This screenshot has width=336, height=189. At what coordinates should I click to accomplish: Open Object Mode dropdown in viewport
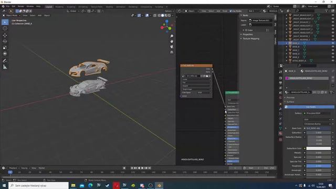coord(12,15)
